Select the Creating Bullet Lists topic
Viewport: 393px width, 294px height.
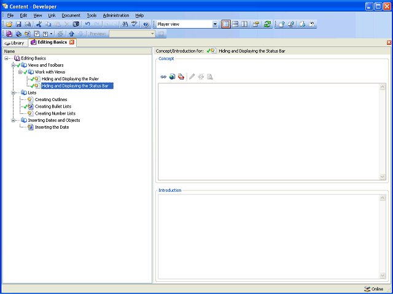(53, 107)
